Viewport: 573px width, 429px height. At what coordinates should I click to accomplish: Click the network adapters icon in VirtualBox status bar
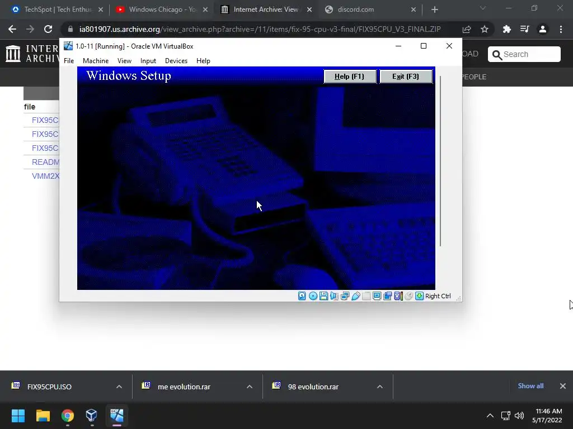click(x=345, y=296)
